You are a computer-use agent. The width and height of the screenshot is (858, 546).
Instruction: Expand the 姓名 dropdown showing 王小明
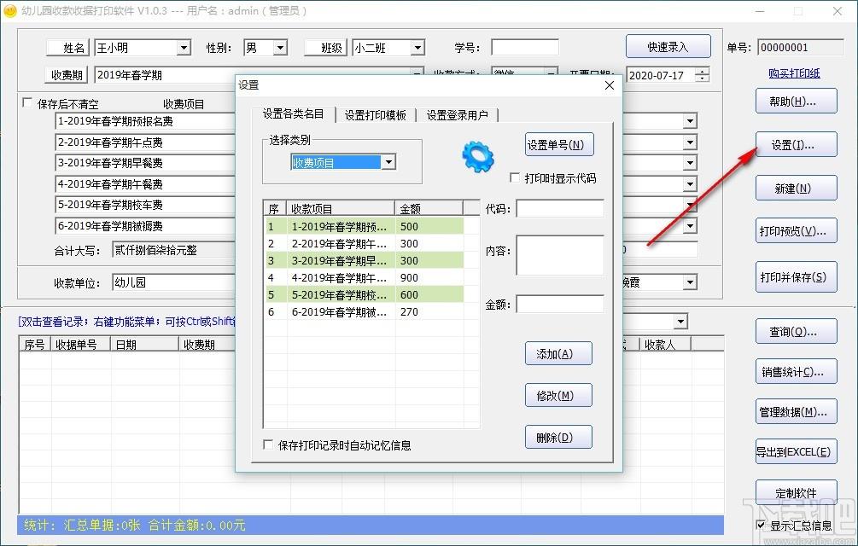point(184,48)
